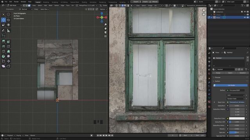Select the 3D Cursor tool
The image size is (250, 140).
tap(9, 14)
